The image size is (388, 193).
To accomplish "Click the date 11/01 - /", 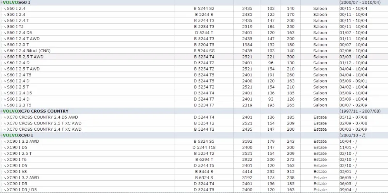I will point(348,148).
